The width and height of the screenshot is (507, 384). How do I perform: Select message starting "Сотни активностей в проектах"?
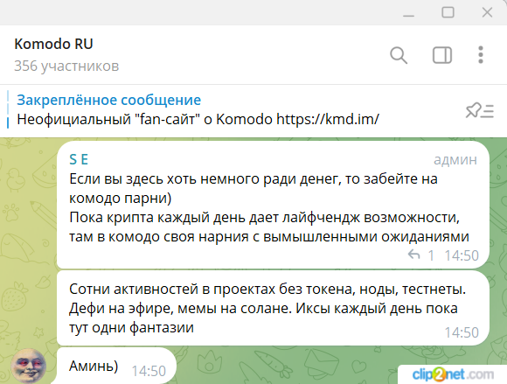[273, 308]
